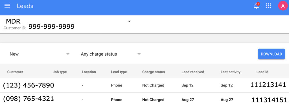Image resolution: width=289 pixels, height=109 pixels.
Task: Open lead with phone (123) 456-7890
Action: point(29,85)
